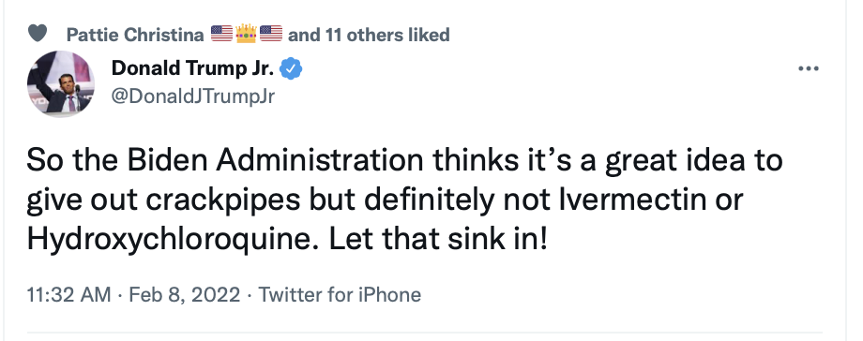This screenshot has height=341, width=863.
Task: Click the gray heart liked icon
Action: pos(38,34)
